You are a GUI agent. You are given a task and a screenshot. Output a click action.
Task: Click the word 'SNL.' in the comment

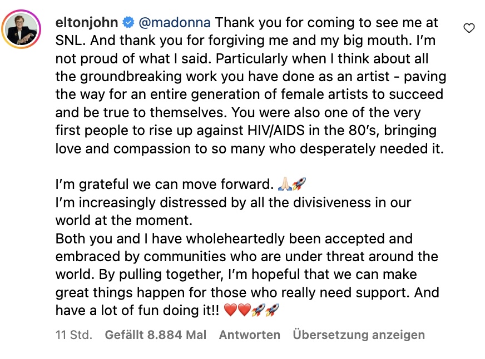click(x=71, y=41)
